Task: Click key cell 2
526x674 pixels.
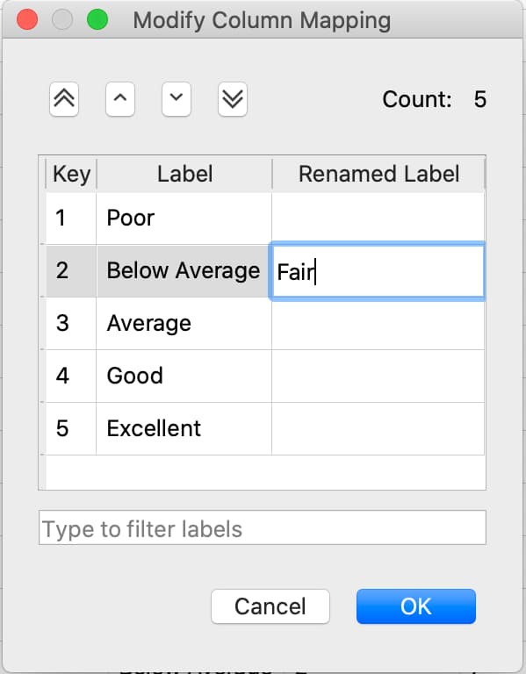Action: (71, 271)
